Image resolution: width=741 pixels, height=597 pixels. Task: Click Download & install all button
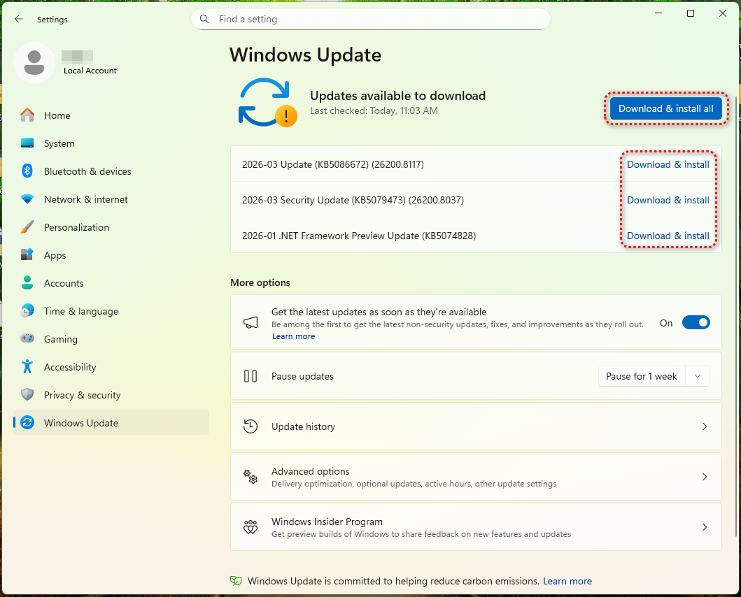tap(665, 108)
